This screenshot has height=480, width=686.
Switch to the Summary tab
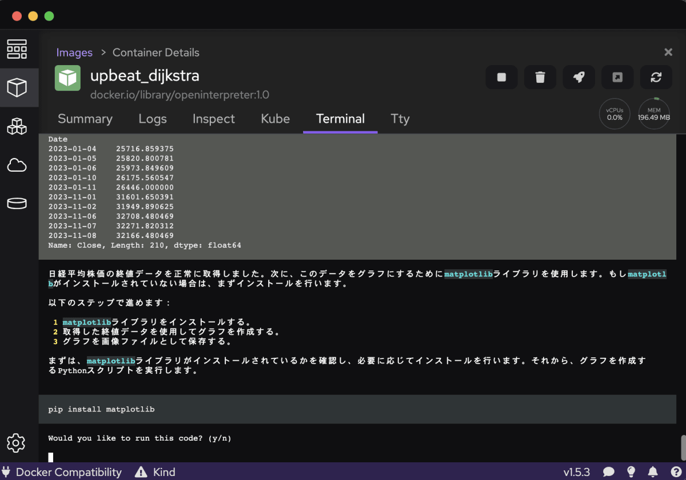[x=85, y=119]
